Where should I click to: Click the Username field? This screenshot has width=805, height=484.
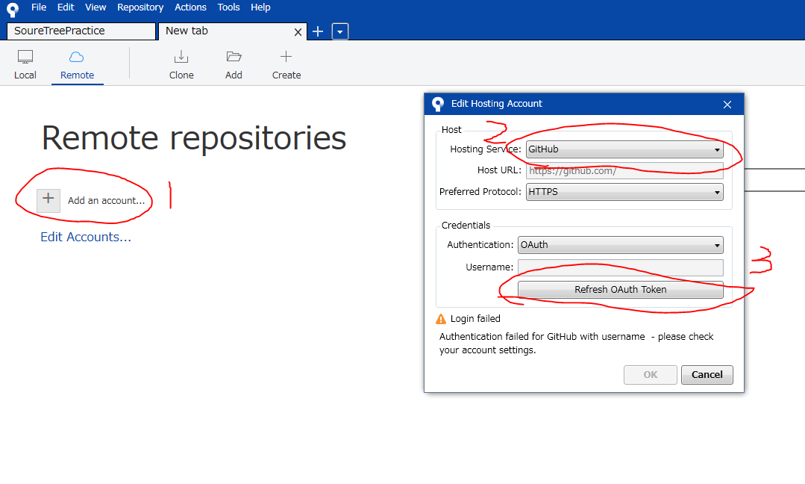(620, 267)
